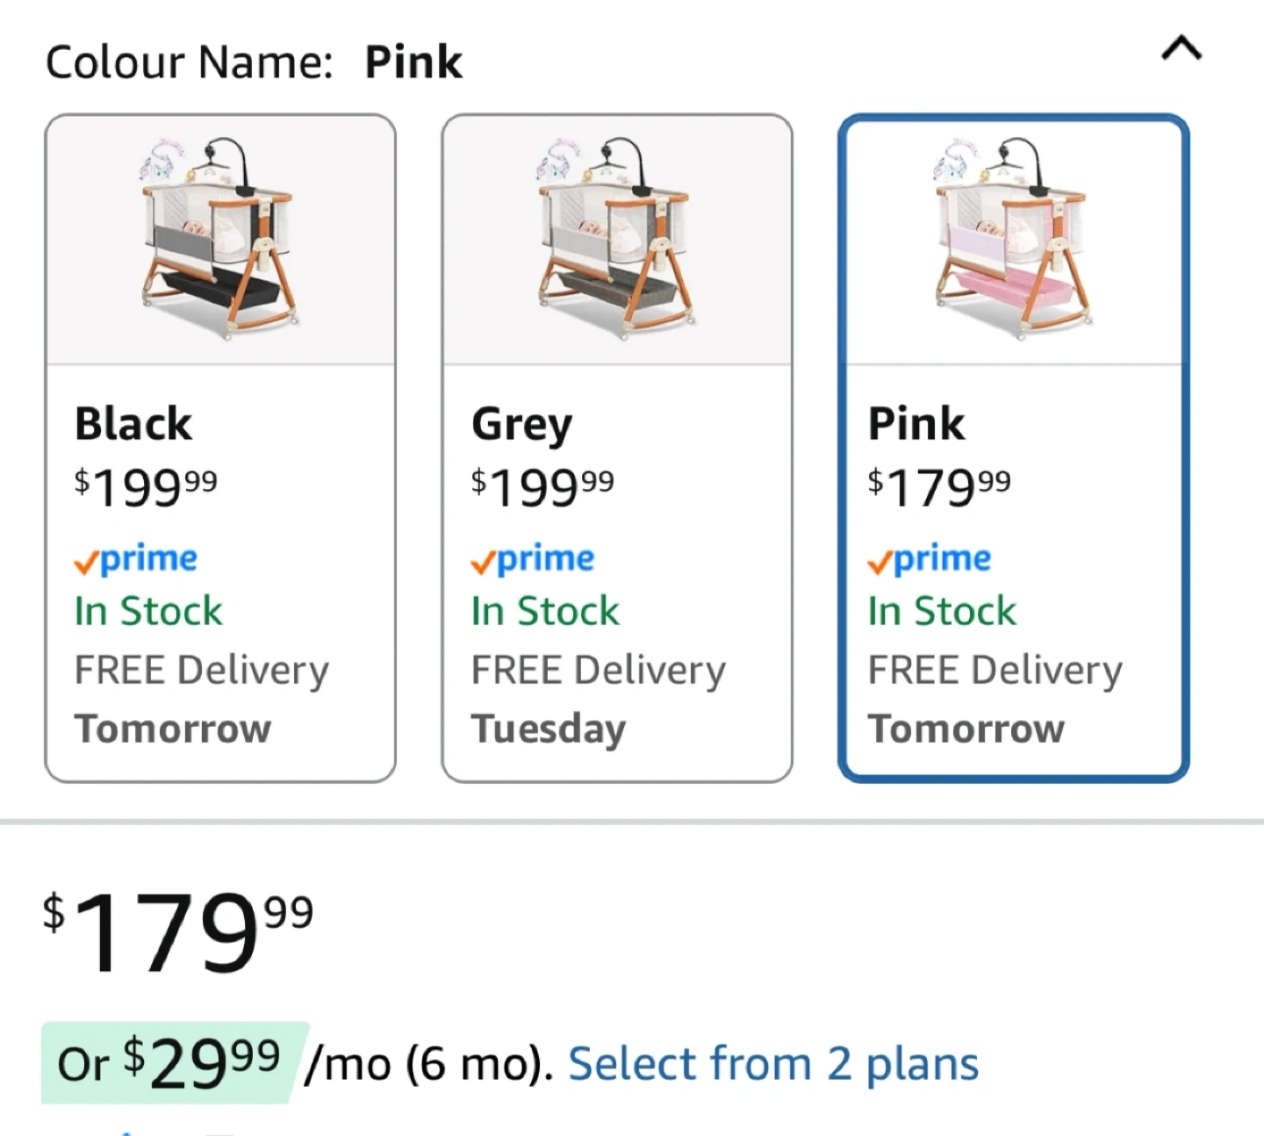Click the $199.99 price under Black

click(146, 487)
